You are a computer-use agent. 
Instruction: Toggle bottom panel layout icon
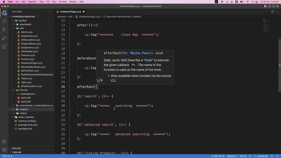(270, 6)
